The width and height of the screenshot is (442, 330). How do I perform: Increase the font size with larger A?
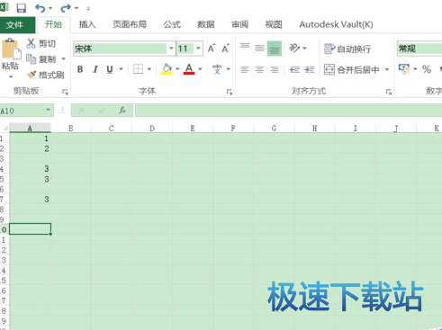pyautogui.click(x=212, y=49)
